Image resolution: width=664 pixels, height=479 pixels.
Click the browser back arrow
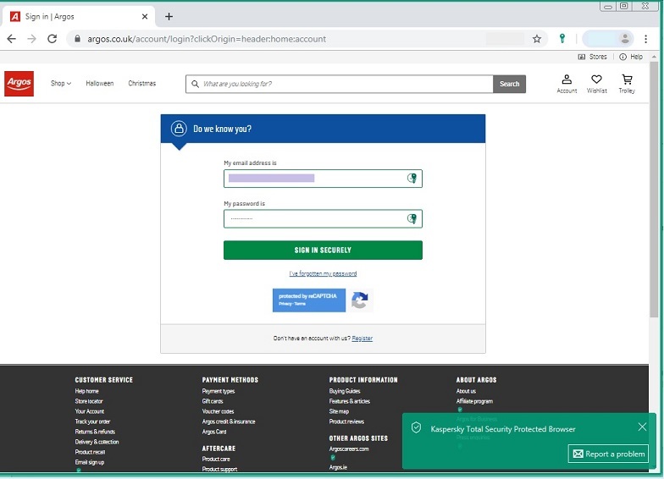point(12,39)
